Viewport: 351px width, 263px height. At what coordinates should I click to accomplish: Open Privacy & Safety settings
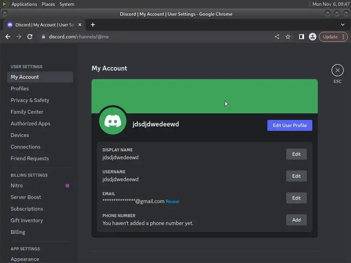click(40, 100)
